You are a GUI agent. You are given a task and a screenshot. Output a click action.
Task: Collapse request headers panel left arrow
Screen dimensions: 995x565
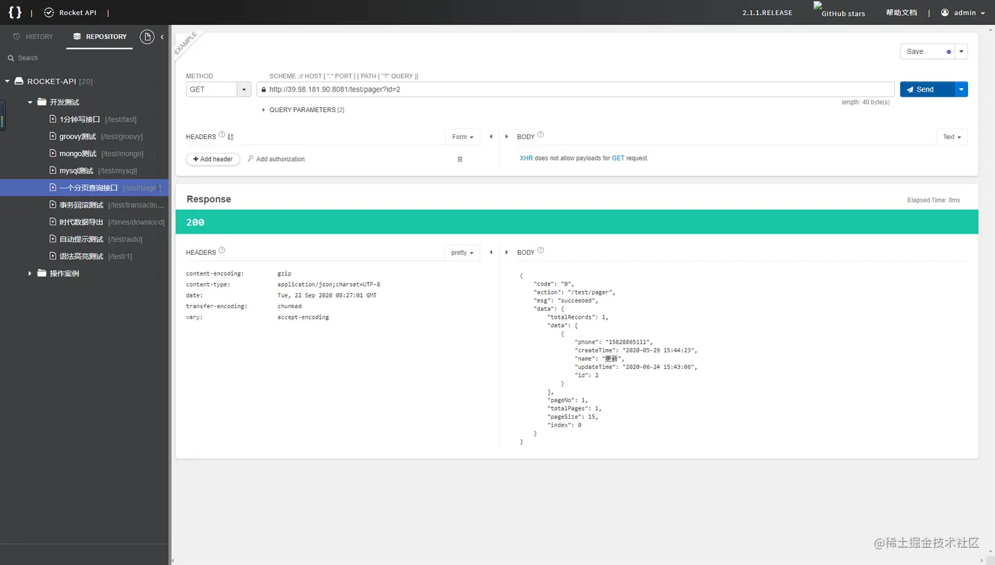(491, 136)
